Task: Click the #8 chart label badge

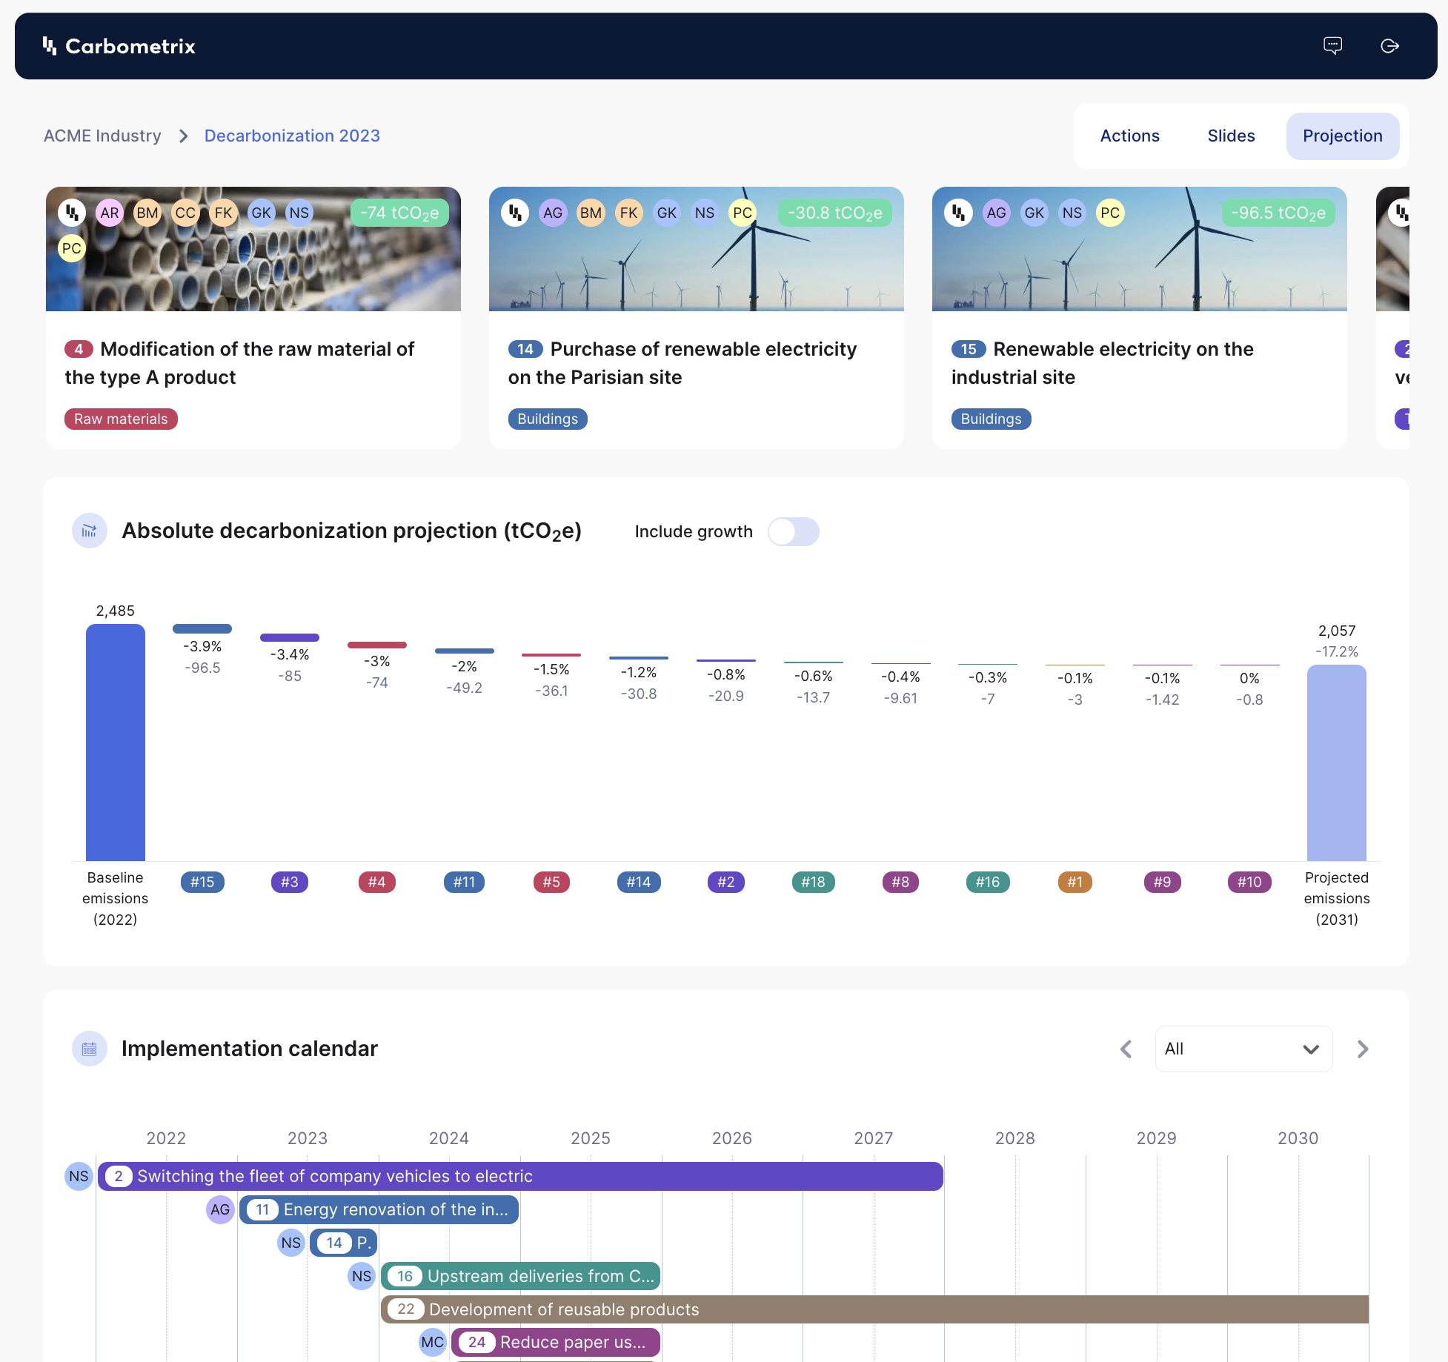Action: [900, 882]
